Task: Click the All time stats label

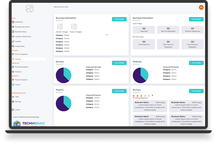Action: (138, 37)
